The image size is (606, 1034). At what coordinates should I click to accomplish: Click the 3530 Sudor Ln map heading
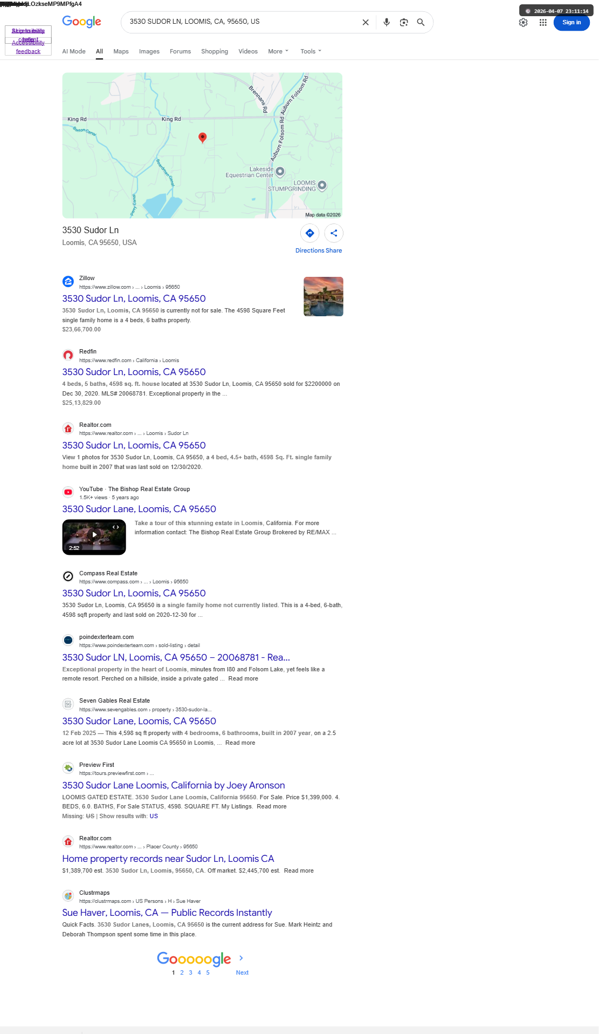coord(91,230)
